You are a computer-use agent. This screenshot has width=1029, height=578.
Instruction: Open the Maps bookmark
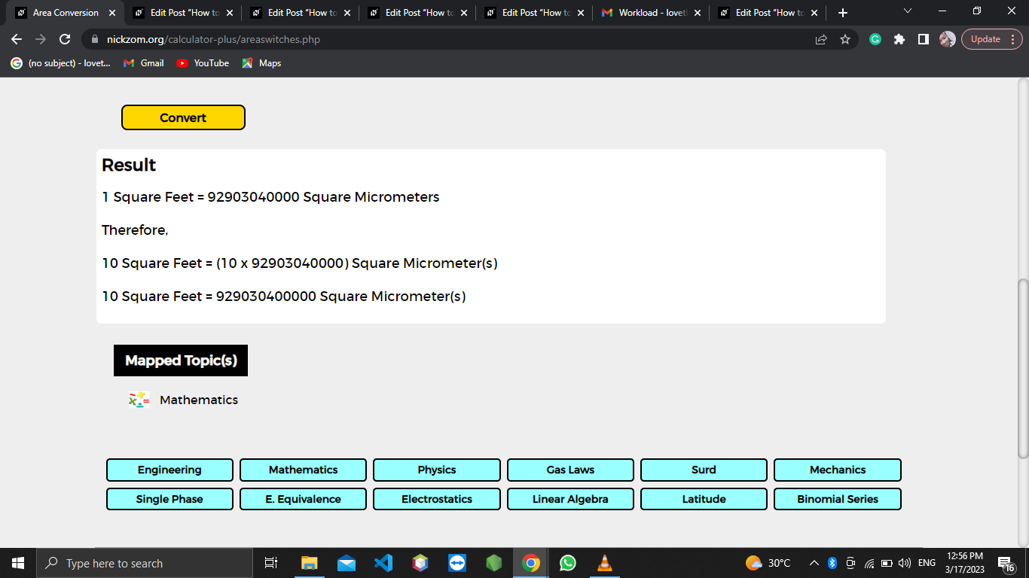coord(261,63)
